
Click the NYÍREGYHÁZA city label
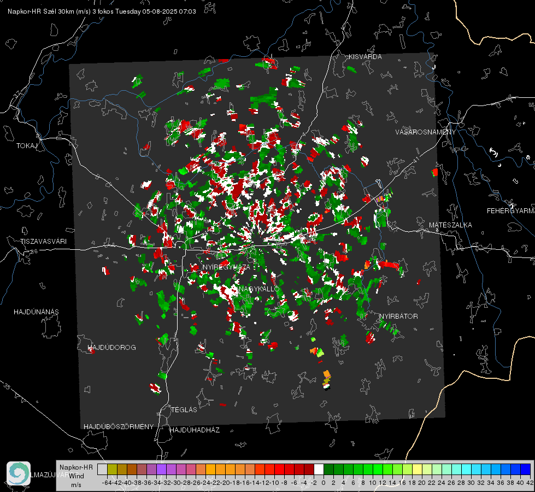(226, 267)
